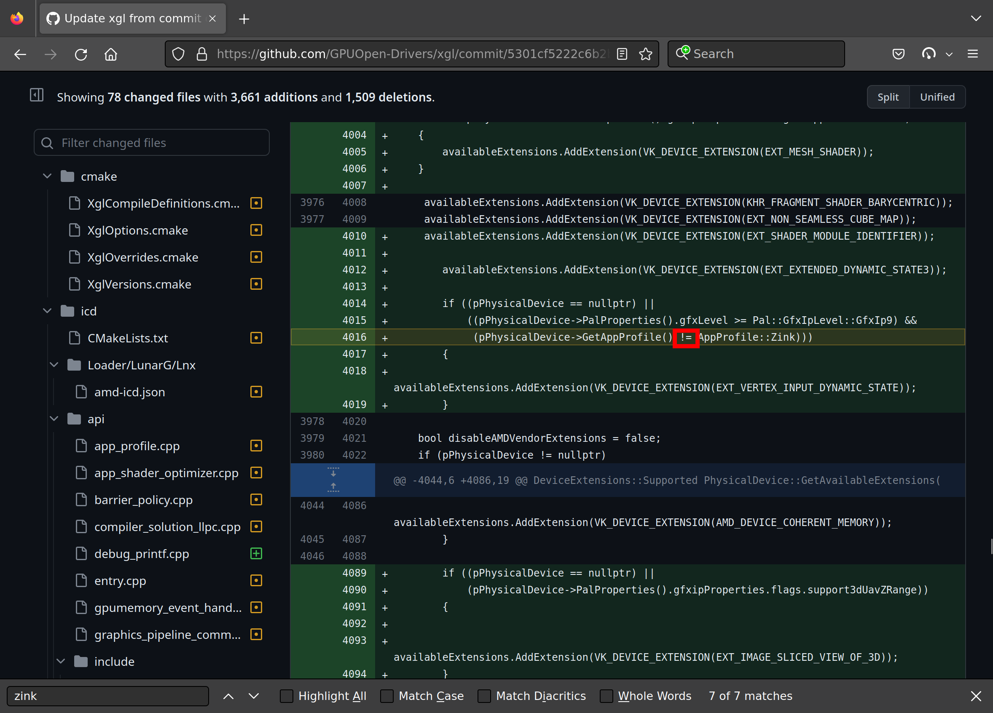Collapse the cmake folder

[47, 176]
